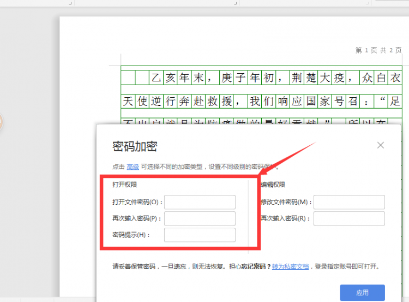
Task: Click the character 荆 in the document grid
Action: point(297,78)
